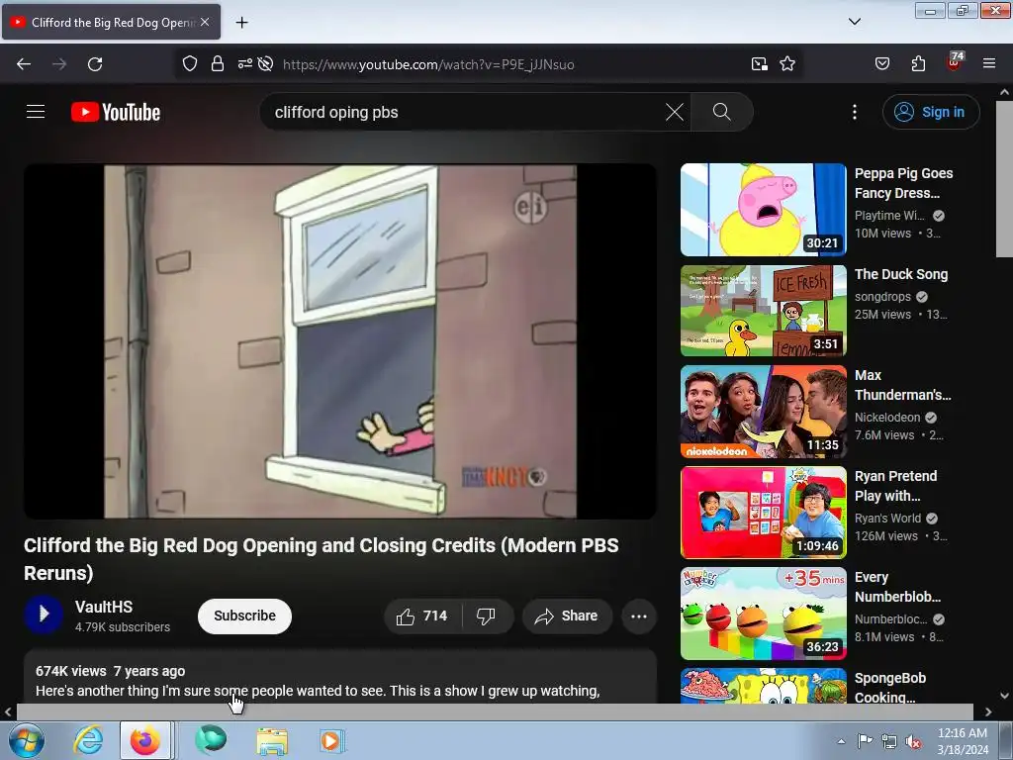The height and width of the screenshot is (760, 1013).
Task: Open Windows Media Player taskbar icon
Action: [x=332, y=740]
